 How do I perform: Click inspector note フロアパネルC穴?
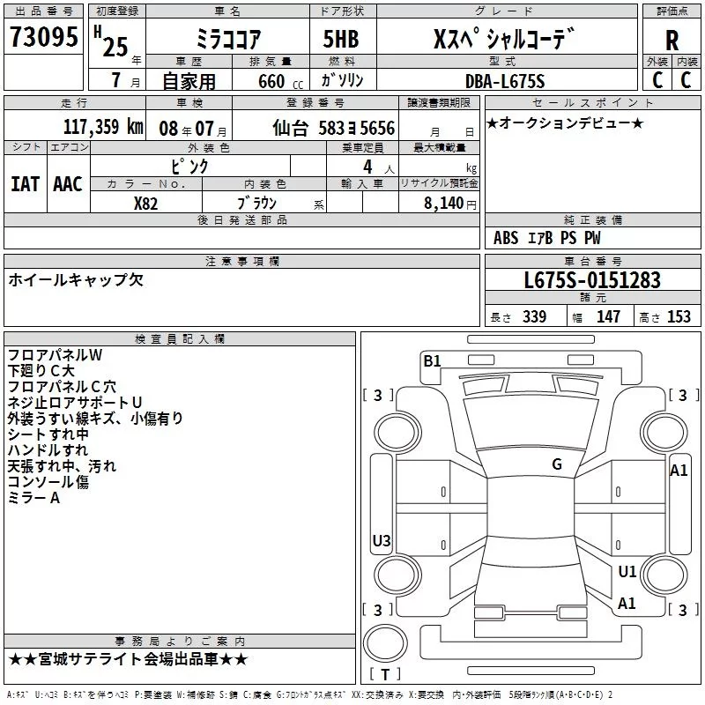pos(62,387)
